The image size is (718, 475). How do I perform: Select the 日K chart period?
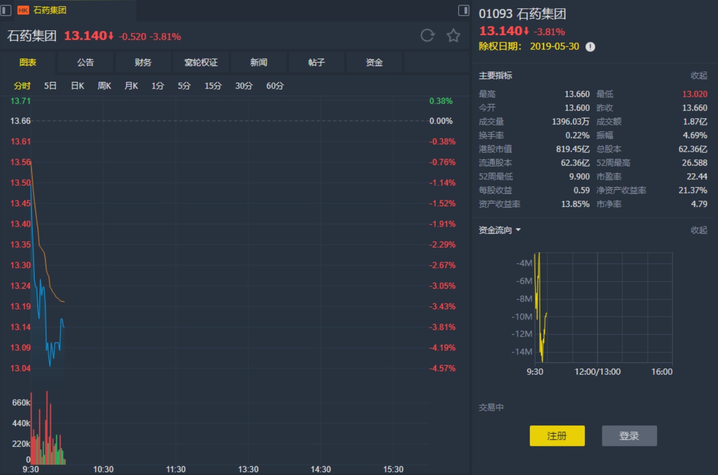point(78,86)
